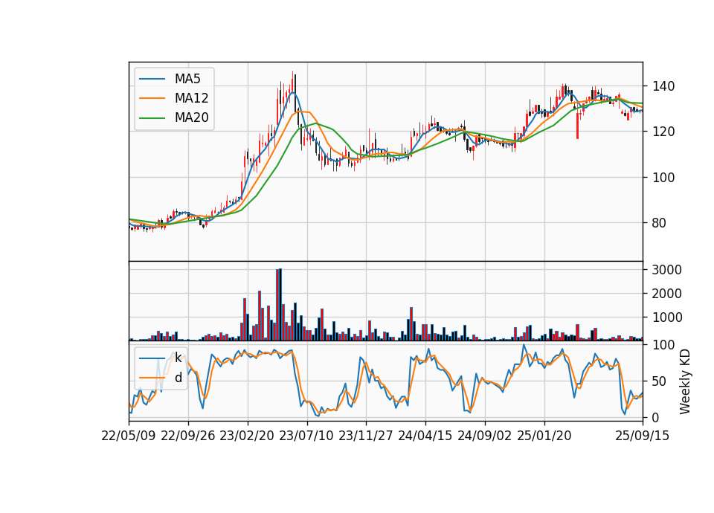The image size is (714, 513).
Task: Click the 'd' legend entry in KD panel
Action: point(178,378)
